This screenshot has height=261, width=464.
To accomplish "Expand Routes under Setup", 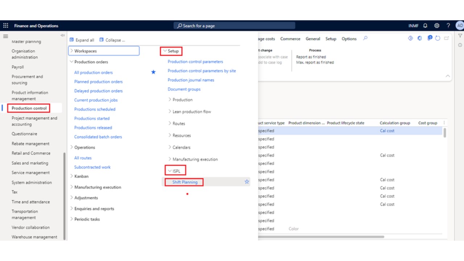I will tap(170, 123).
